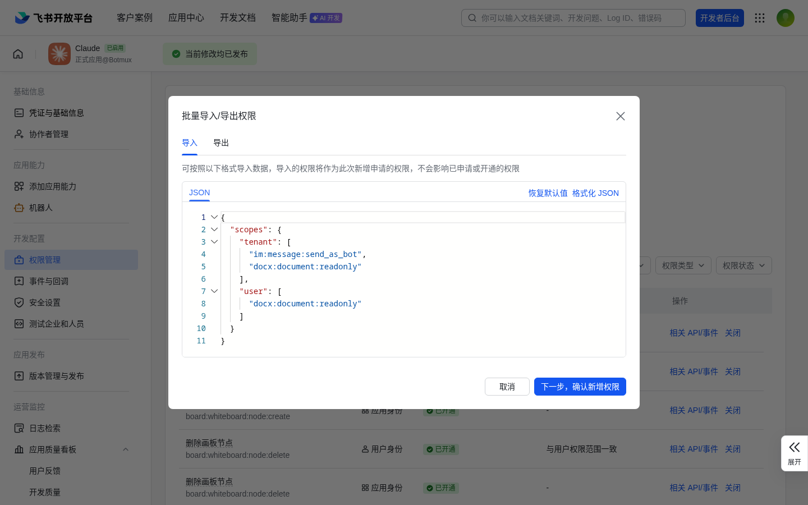Click the AI 开发 badge

tap(326, 18)
